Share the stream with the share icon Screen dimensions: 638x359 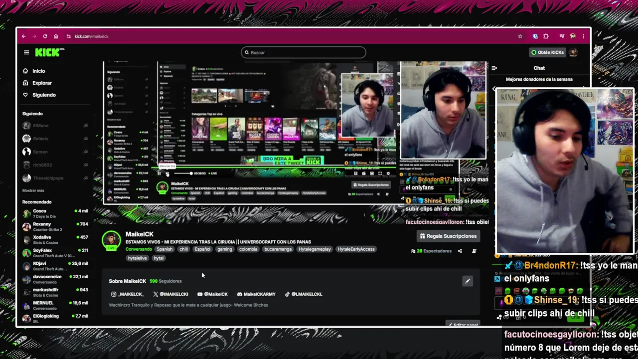pos(460,251)
